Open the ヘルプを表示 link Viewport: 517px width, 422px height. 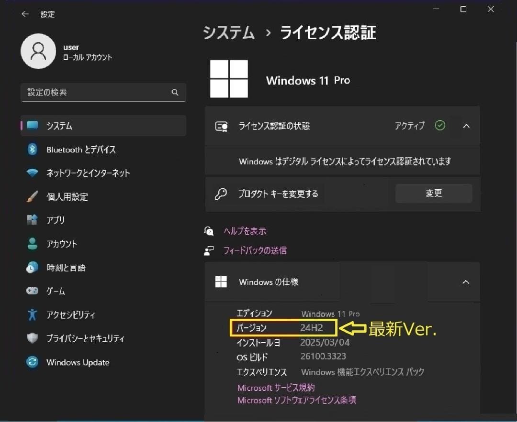click(245, 231)
